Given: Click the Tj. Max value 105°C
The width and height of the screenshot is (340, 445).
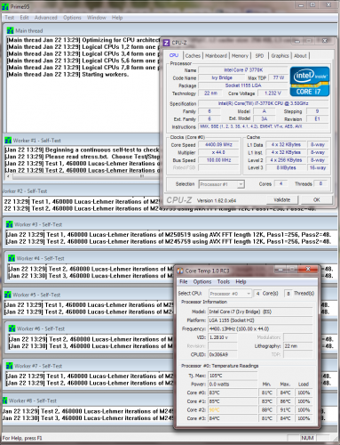Looking at the screenshot, I should coord(233,376).
